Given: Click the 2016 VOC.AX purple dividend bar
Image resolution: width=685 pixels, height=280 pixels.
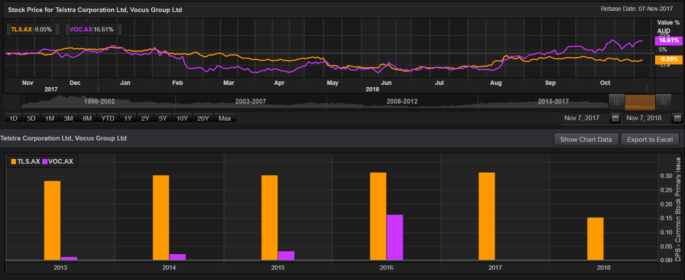Looking at the screenshot, I should (x=395, y=237).
